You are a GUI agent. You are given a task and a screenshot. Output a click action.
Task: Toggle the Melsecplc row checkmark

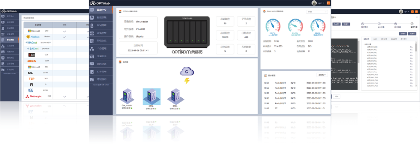pyautogui.click(x=64, y=96)
